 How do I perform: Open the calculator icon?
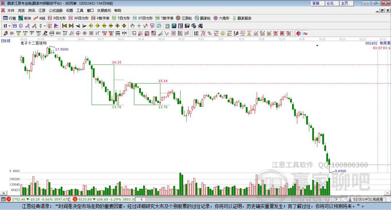[x=174, y=26]
